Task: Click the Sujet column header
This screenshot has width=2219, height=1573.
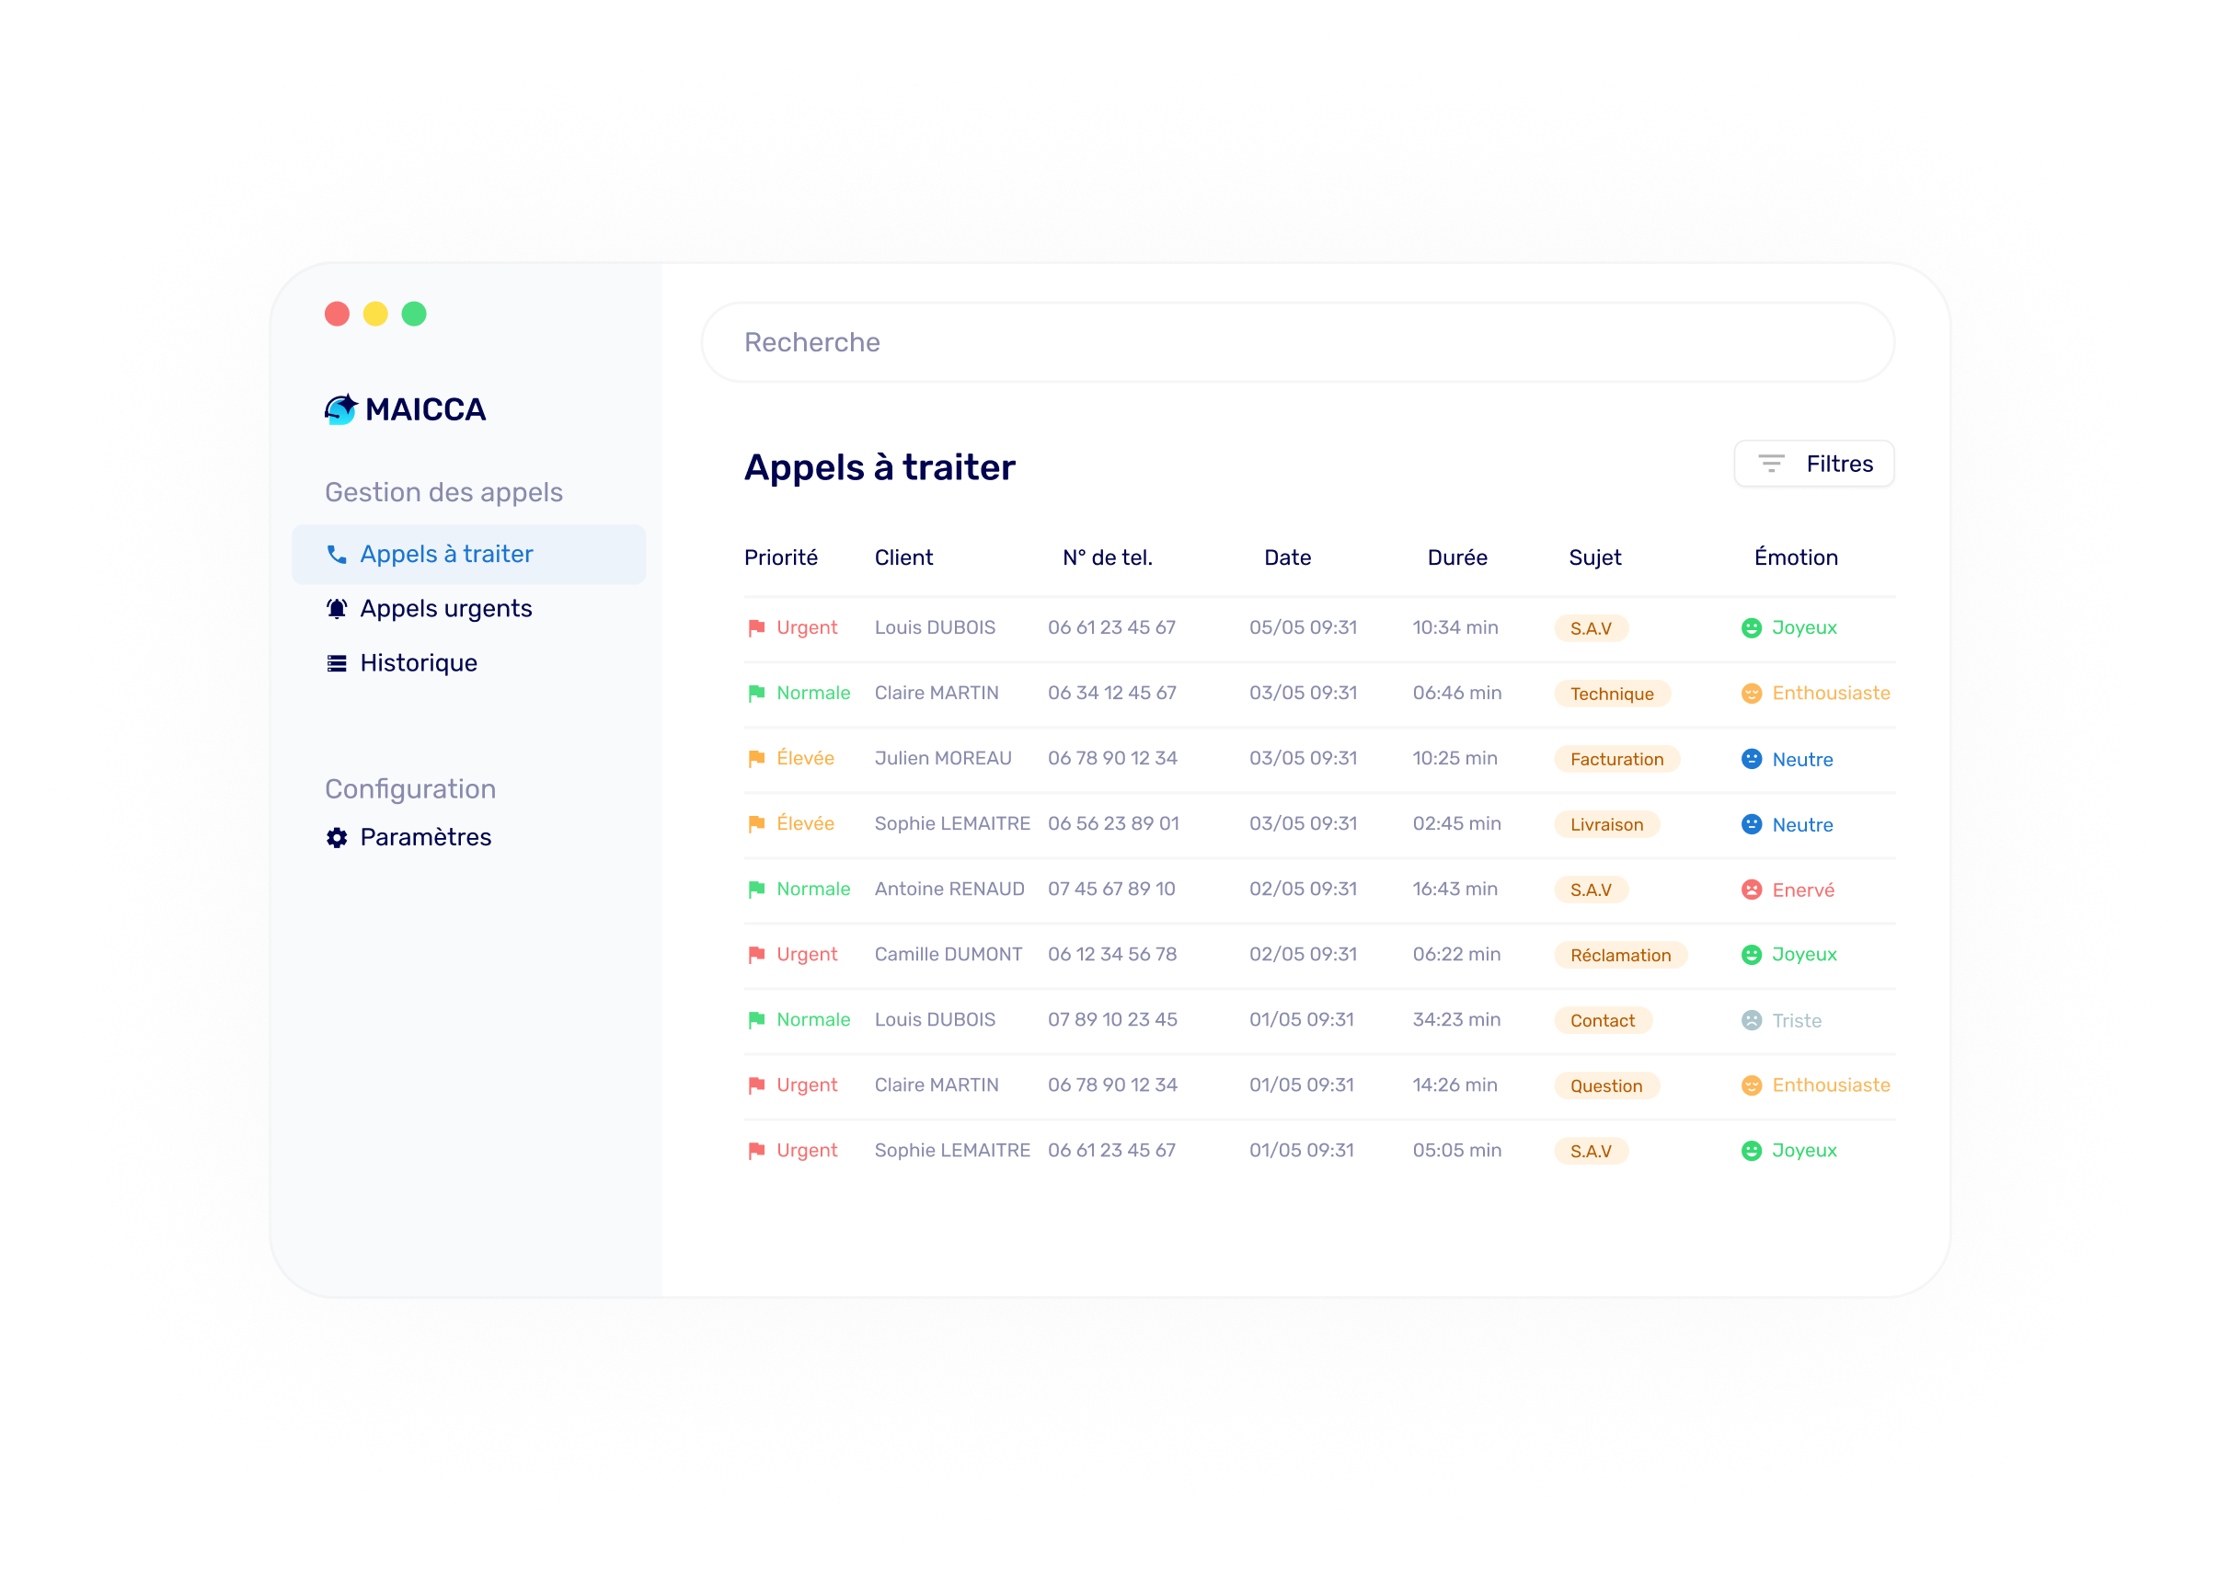Action: [x=1594, y=558]
